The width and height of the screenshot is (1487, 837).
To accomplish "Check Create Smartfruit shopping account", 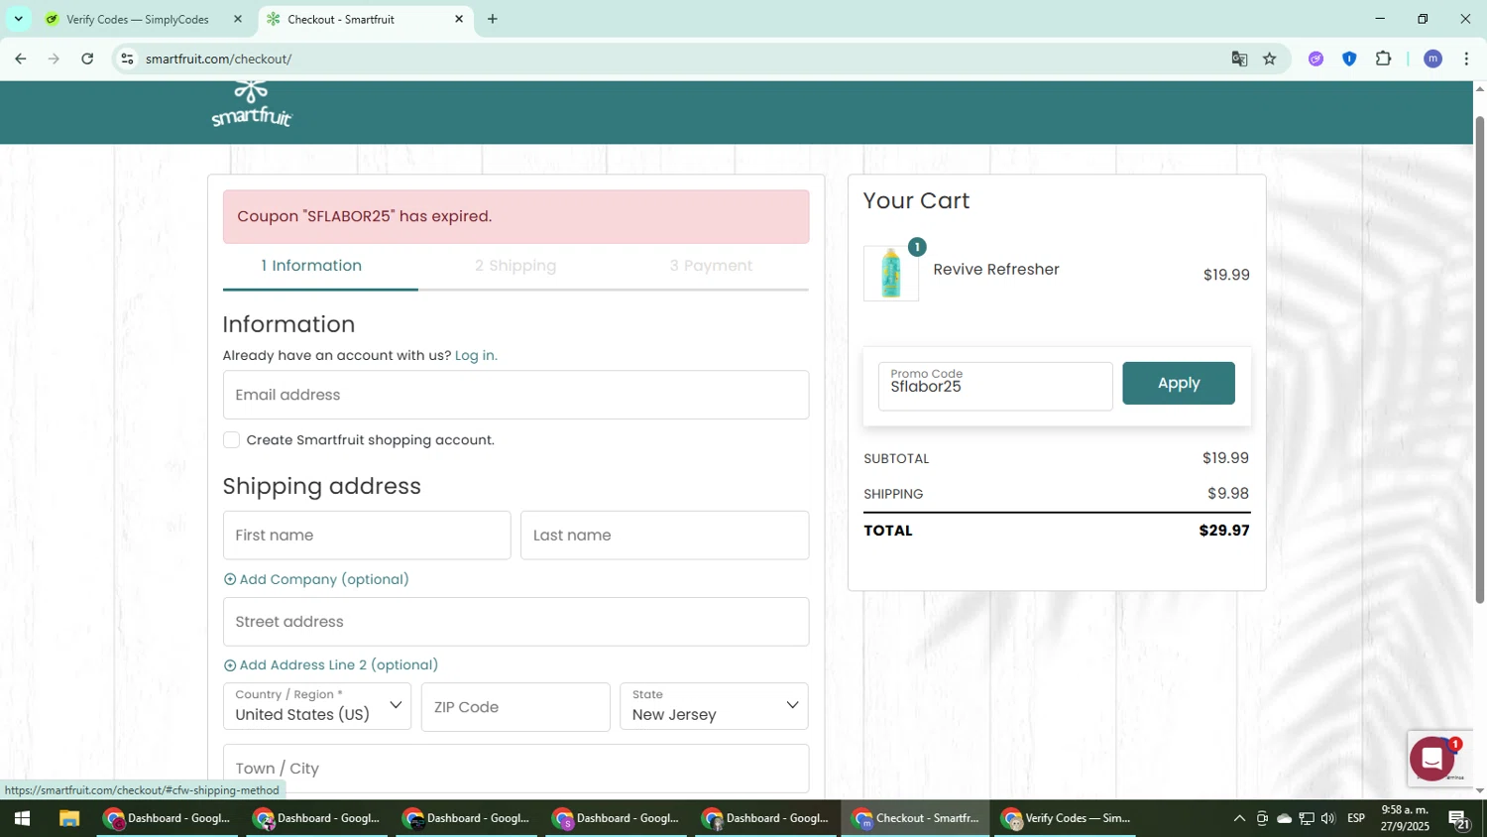I will click(x=231, y=440).
